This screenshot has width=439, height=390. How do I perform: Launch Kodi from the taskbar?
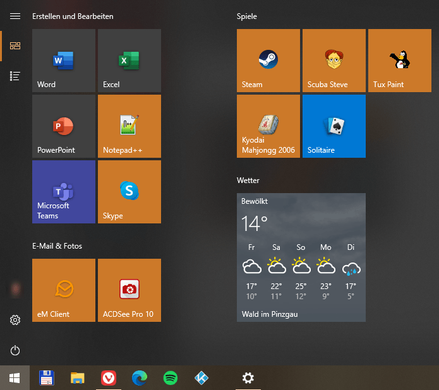[x=201, y=378]
